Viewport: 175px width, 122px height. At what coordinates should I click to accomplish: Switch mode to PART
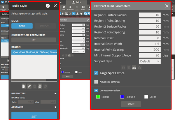[x=22, y=26]
